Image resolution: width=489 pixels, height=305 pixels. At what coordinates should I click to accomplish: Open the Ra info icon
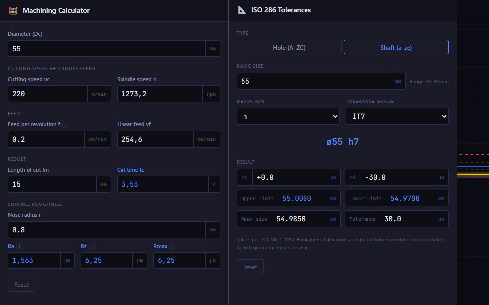tap(20, 246)
